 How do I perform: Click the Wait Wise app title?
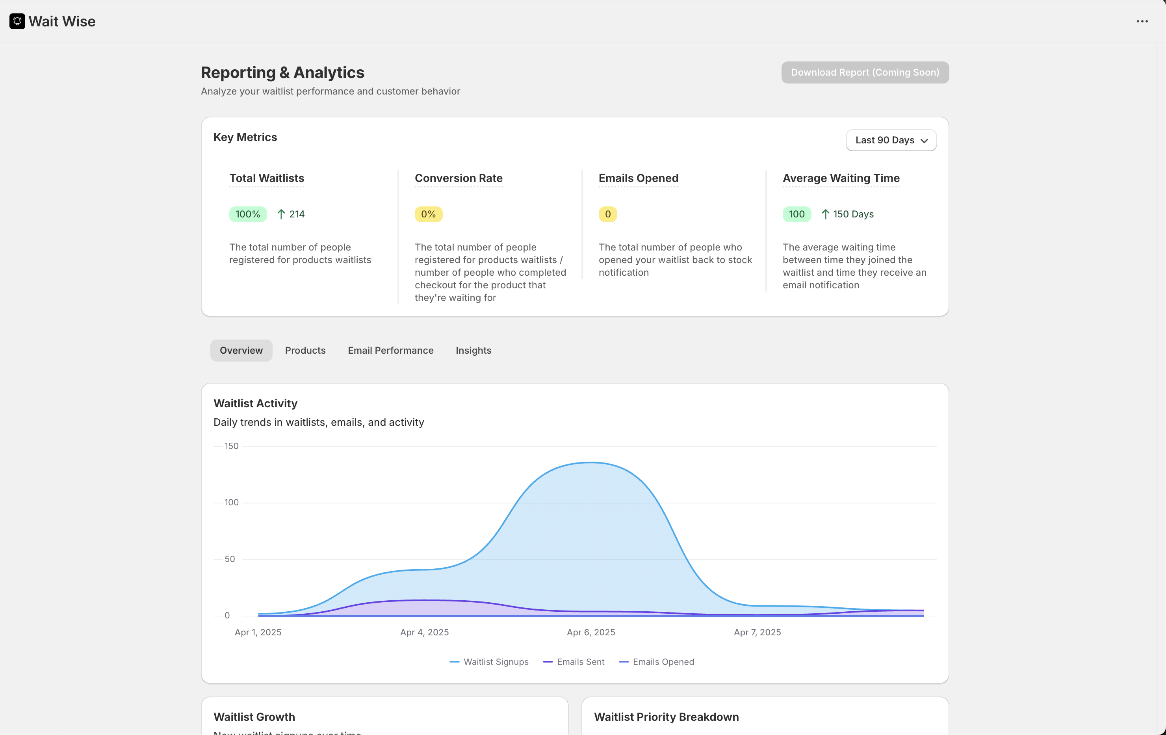tap(62, 21)
